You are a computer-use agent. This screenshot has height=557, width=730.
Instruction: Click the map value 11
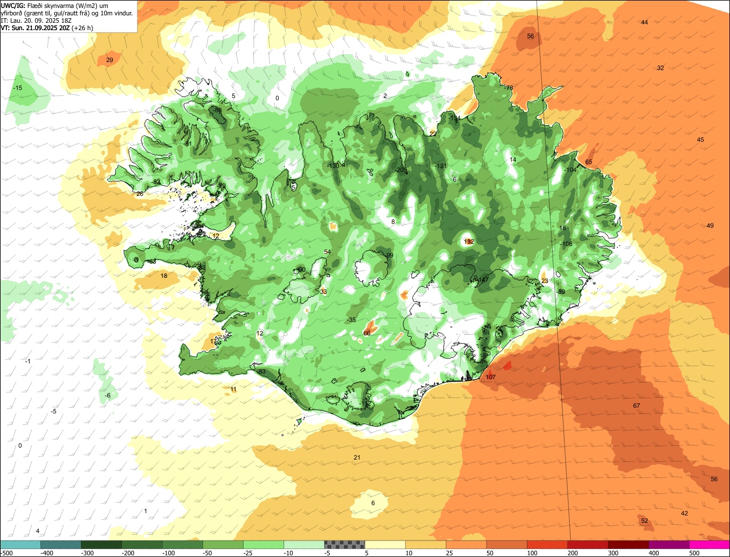coord(233,389)
